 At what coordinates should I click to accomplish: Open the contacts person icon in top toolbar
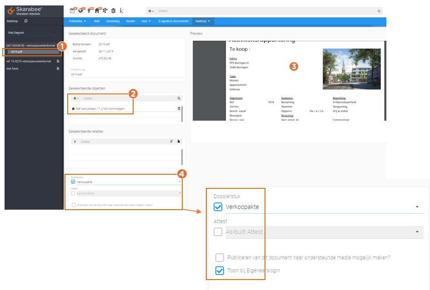tap(89, 11)
